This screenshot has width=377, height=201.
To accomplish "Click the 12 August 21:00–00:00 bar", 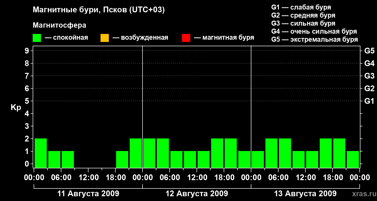I will tap(244, 159).
